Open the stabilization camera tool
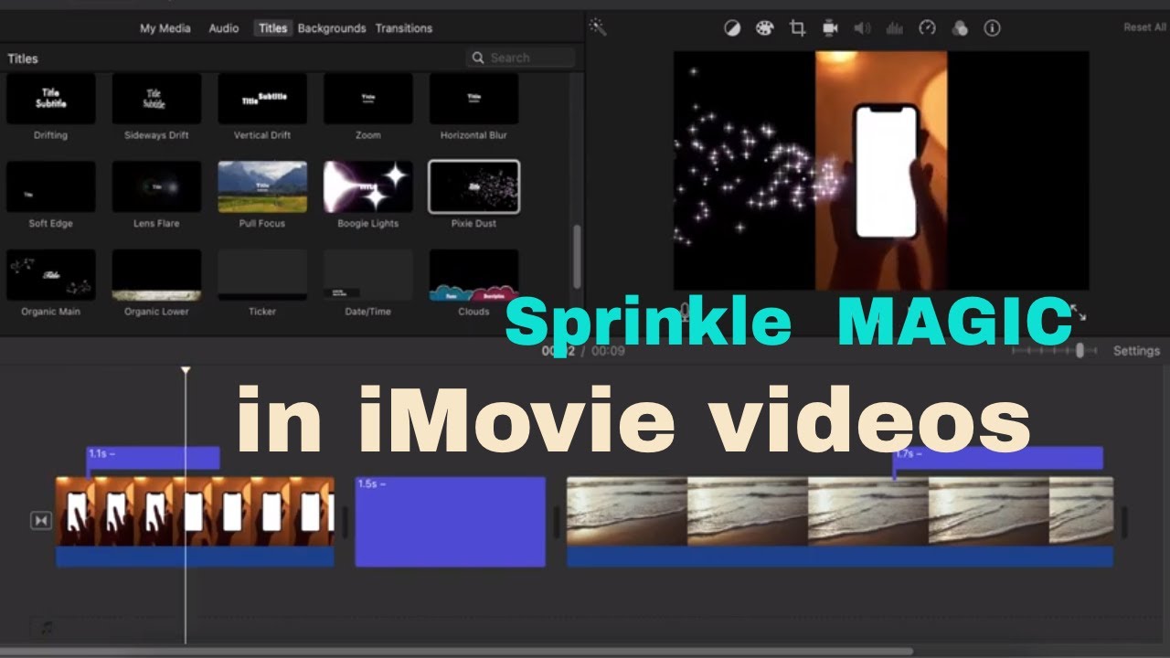 [x=830, y=28]
